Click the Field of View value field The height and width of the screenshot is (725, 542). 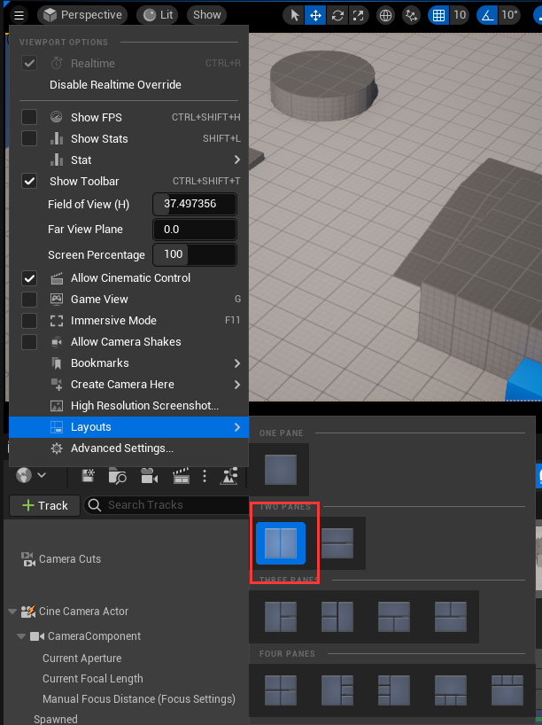(195, 205)
